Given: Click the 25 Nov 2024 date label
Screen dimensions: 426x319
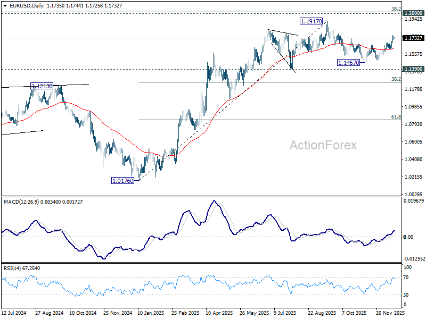Looking at the screenshot, I should [x=118, y=313].
